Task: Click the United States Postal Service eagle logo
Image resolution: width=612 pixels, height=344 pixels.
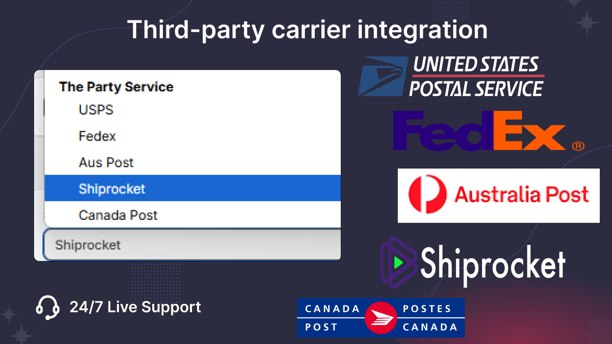Action: (383, 76)
